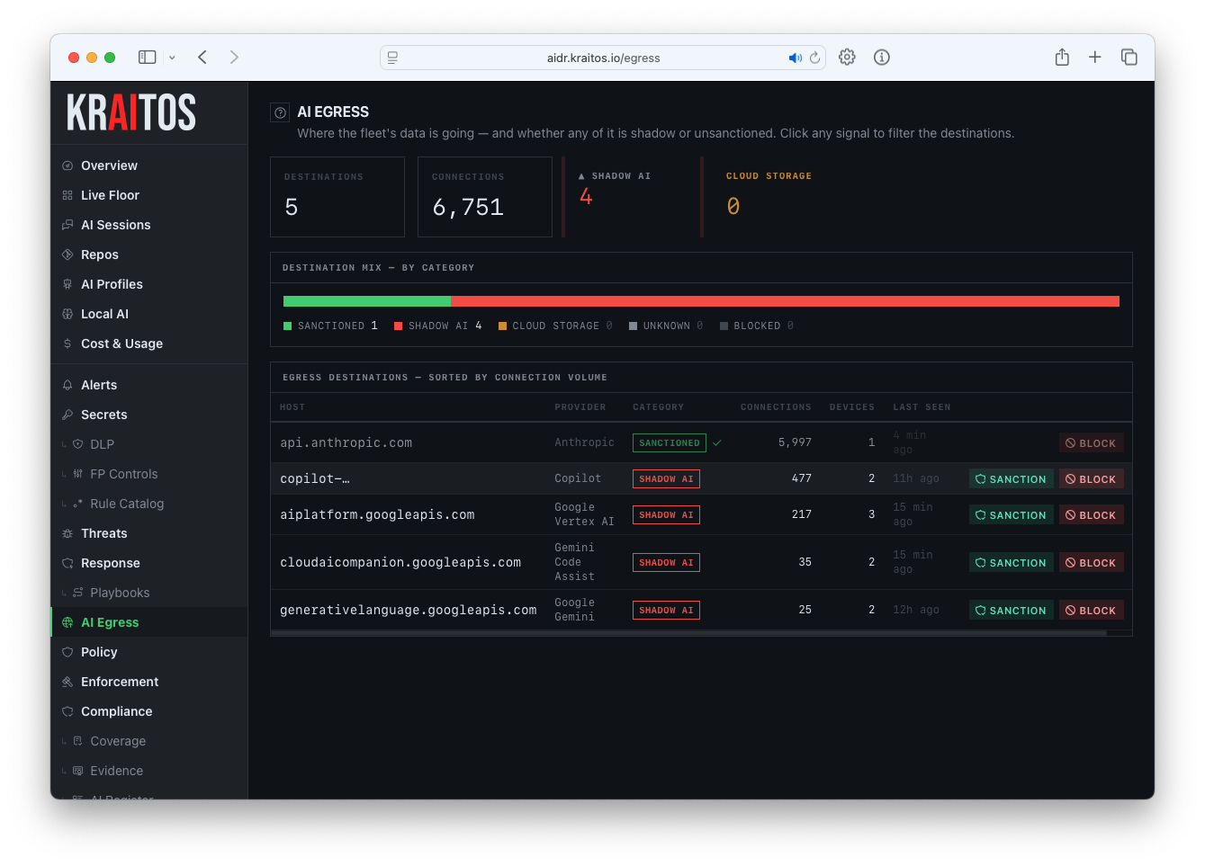
Task: Select the AI Egress menu item
Action: (149, 622)
